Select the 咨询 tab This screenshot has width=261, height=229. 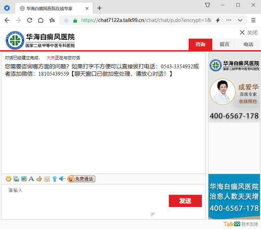point(200,44)
